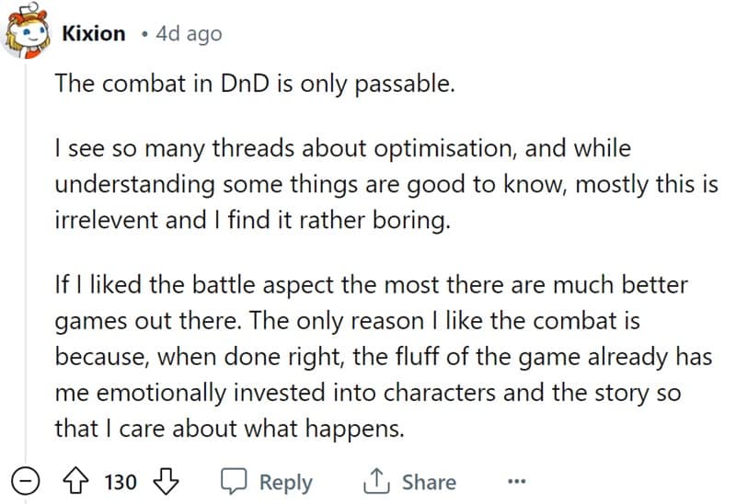Viewport: 736px width, 504px height.
Task: Downvote Kixion's comment
Action: 166,481
